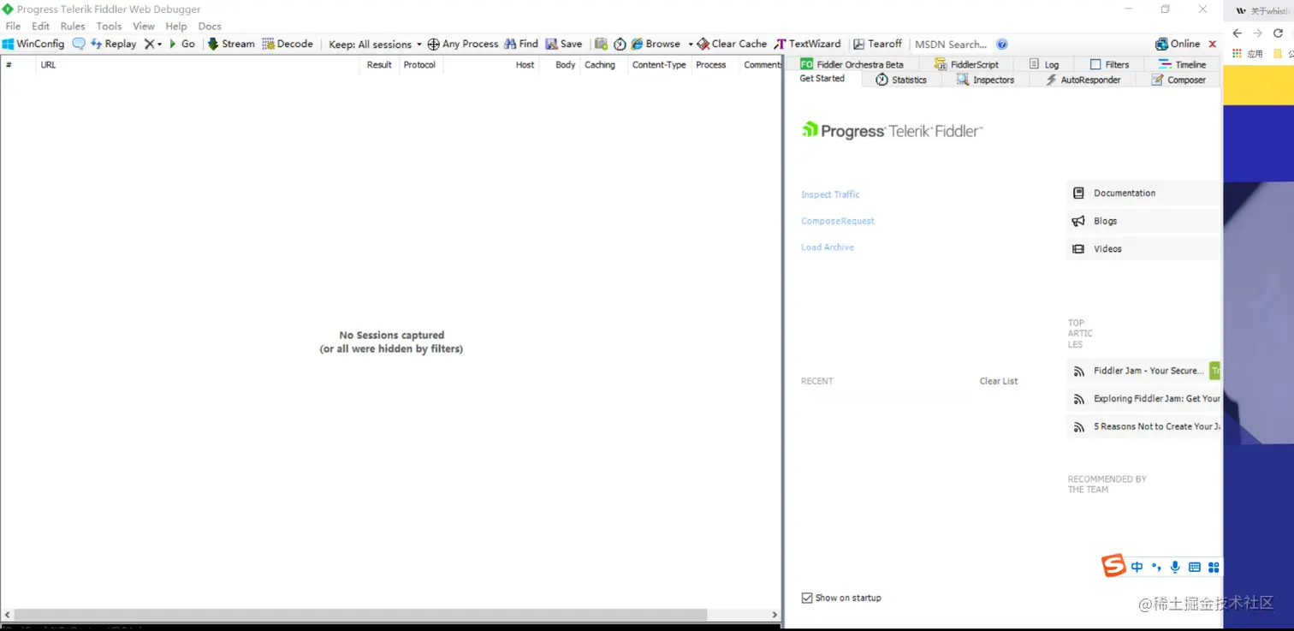Open the Rules menu
The height and width of the screenshot is (631, 1294).
(x=73, y=26)
